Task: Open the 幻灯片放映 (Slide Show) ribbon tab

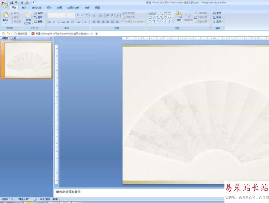Action: [73, 7]
